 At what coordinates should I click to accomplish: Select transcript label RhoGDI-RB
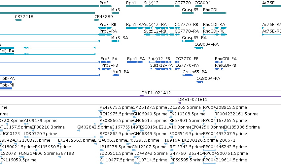click(x=214, y=31)
